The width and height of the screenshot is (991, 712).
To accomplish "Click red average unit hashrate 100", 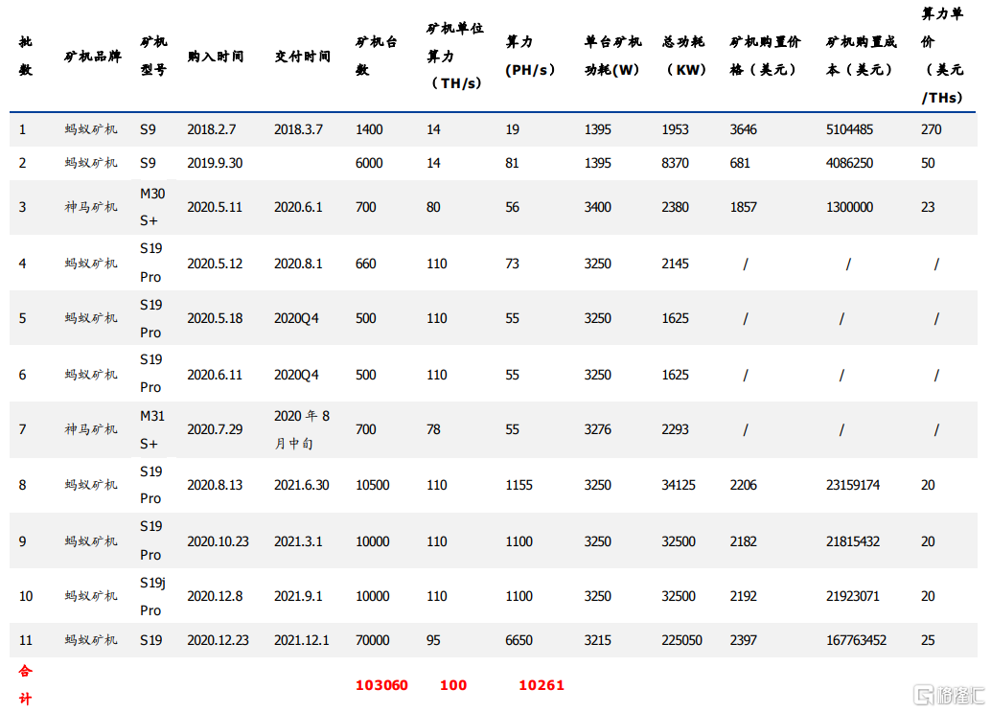I will (453, 685).
